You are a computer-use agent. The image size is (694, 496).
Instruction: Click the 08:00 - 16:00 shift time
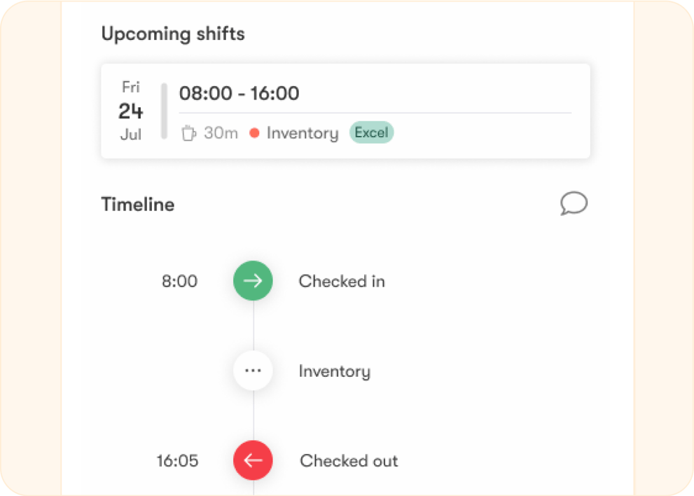239,92
